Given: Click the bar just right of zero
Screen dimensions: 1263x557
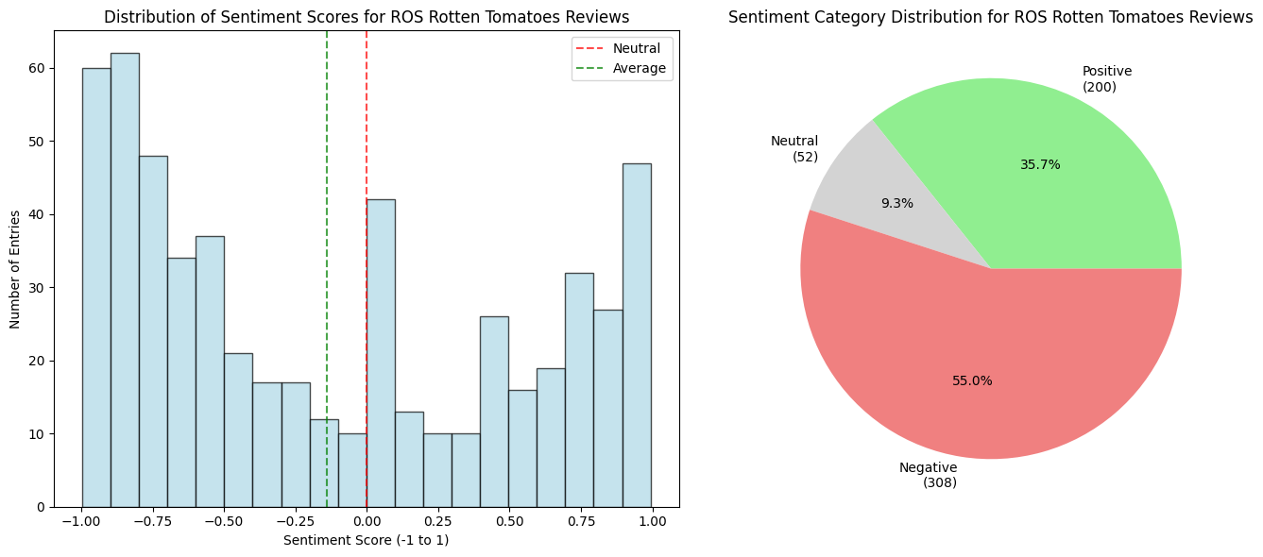Looking at the screenshot, I should tap(381, 349).
